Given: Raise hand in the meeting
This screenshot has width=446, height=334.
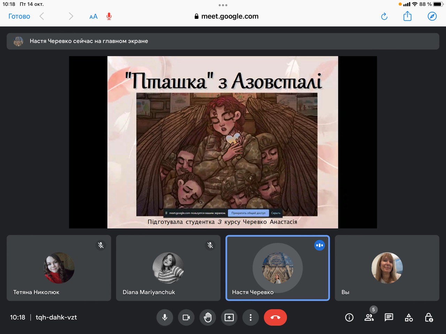Looking at the screenshot, I should (x=208, y=317).
